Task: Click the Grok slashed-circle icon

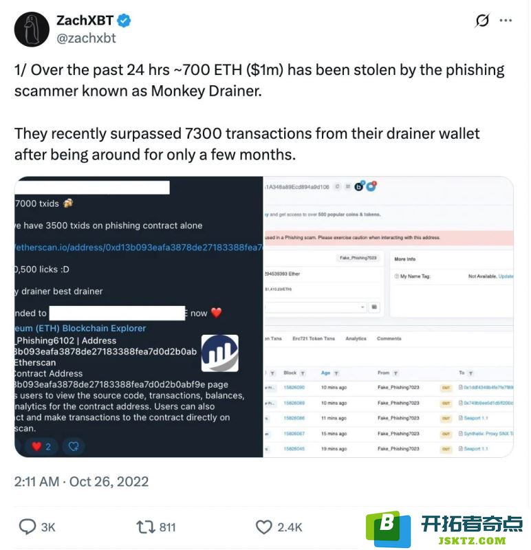Action: 482,21
